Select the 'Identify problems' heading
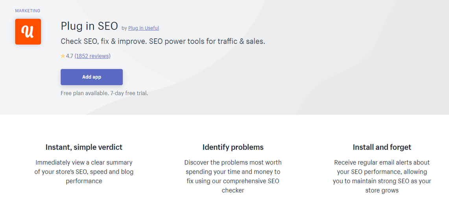The height and width of the screenshot is (213, 449). pyautogui.click(x=233, y=147)
